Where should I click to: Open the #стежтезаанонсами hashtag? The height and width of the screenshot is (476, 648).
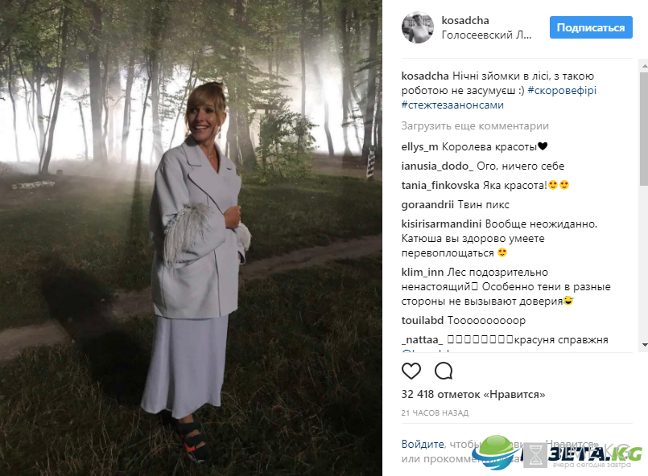coord(452,105)
